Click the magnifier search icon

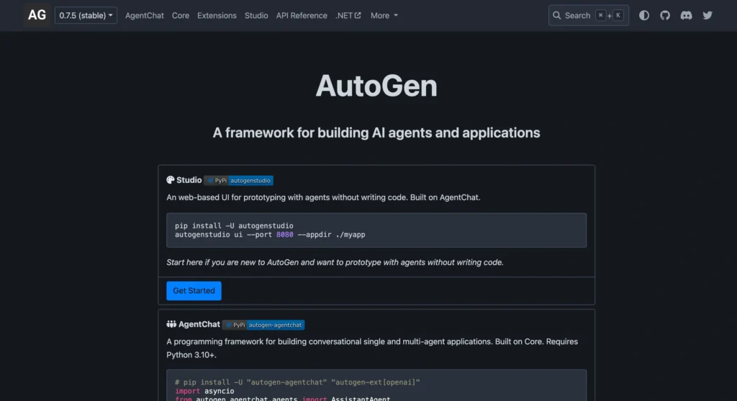pyautogui.click(x=556, y=16)
